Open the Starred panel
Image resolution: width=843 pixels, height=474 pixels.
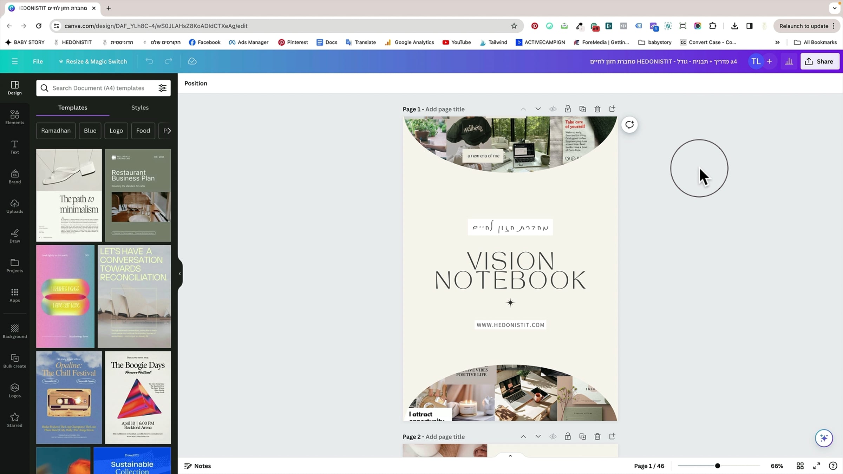15,420
